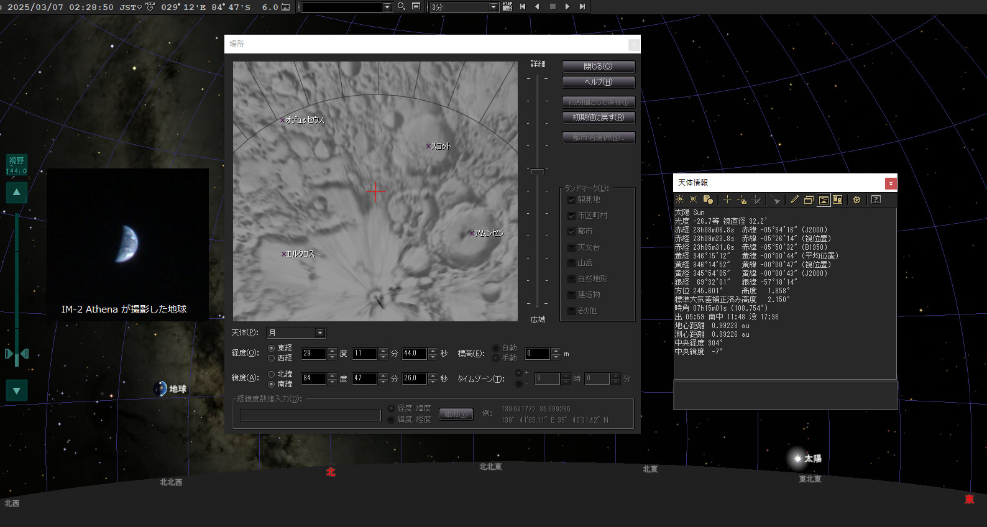
Task: Narrow field of view with the down arrow
Action: 17,390
